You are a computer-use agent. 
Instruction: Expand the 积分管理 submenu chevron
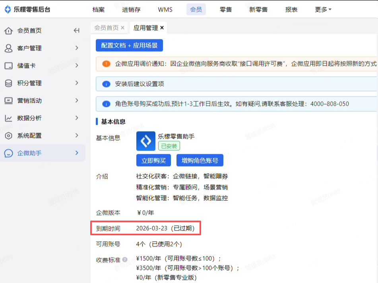(x=77, y=83)
